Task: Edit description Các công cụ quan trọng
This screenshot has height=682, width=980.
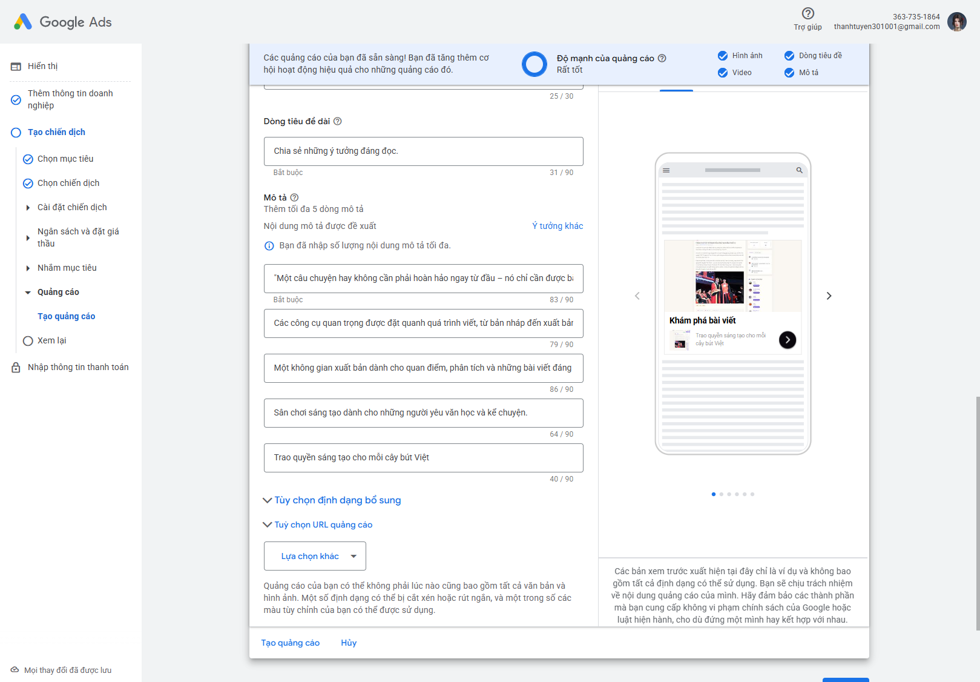Action: (x=424, y=323)
